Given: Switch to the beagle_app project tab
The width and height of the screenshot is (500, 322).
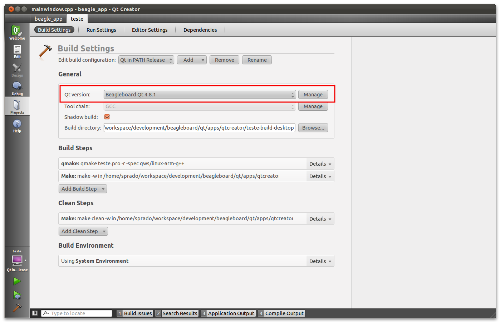Looking at the screenshot, I should click(x=48, y=19).
